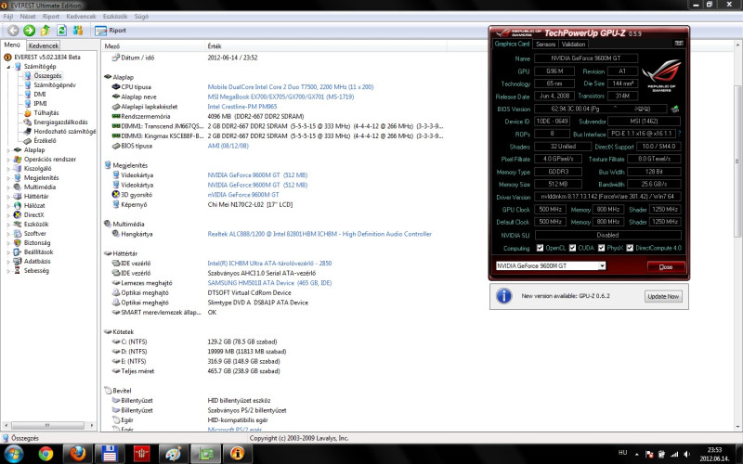Open the AMI (08/12/08) BIOS link
743x464 pixels.
(228, 146)
